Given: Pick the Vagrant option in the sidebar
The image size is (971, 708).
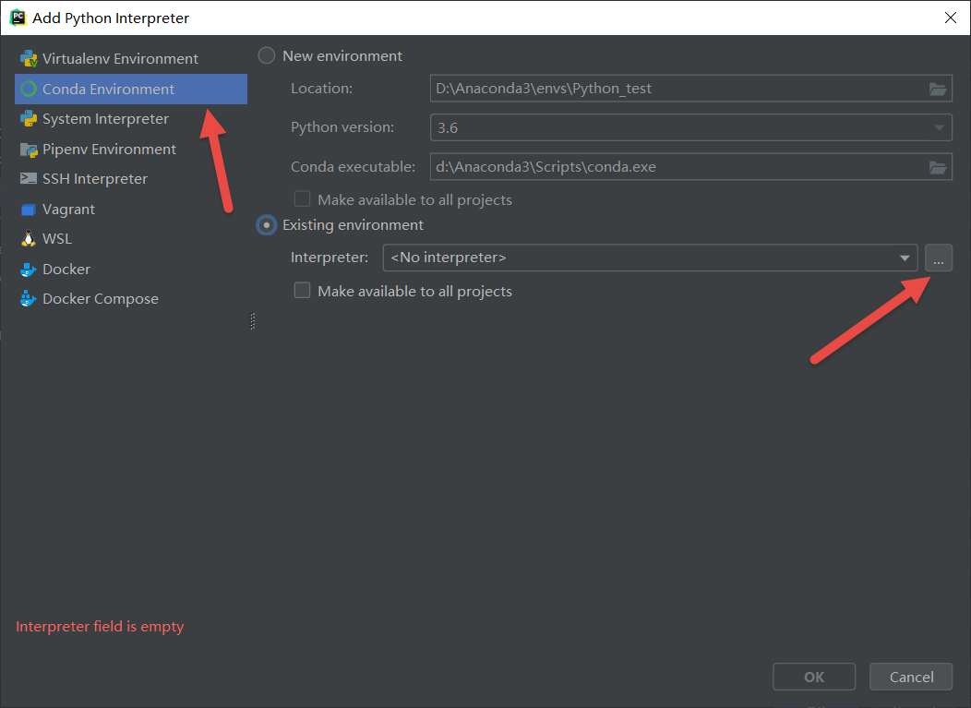Looking at the screenshot, I should pyautogui.click(x=131, y=210).
